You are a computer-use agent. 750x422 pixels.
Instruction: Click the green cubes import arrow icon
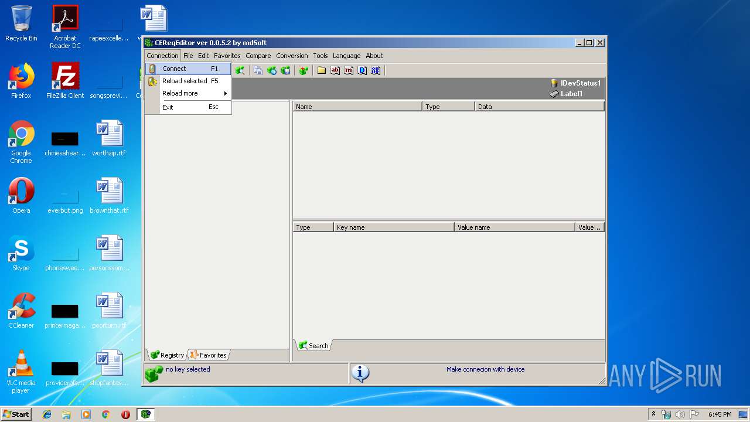(272, 70)
